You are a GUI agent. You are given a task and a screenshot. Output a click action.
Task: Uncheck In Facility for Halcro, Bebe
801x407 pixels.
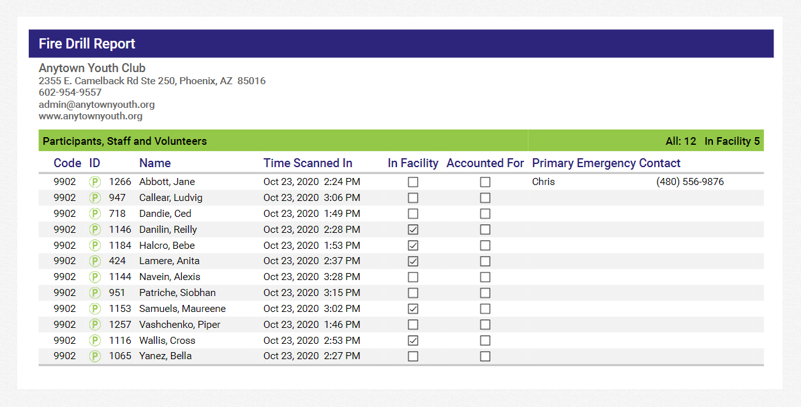[413, 246]
